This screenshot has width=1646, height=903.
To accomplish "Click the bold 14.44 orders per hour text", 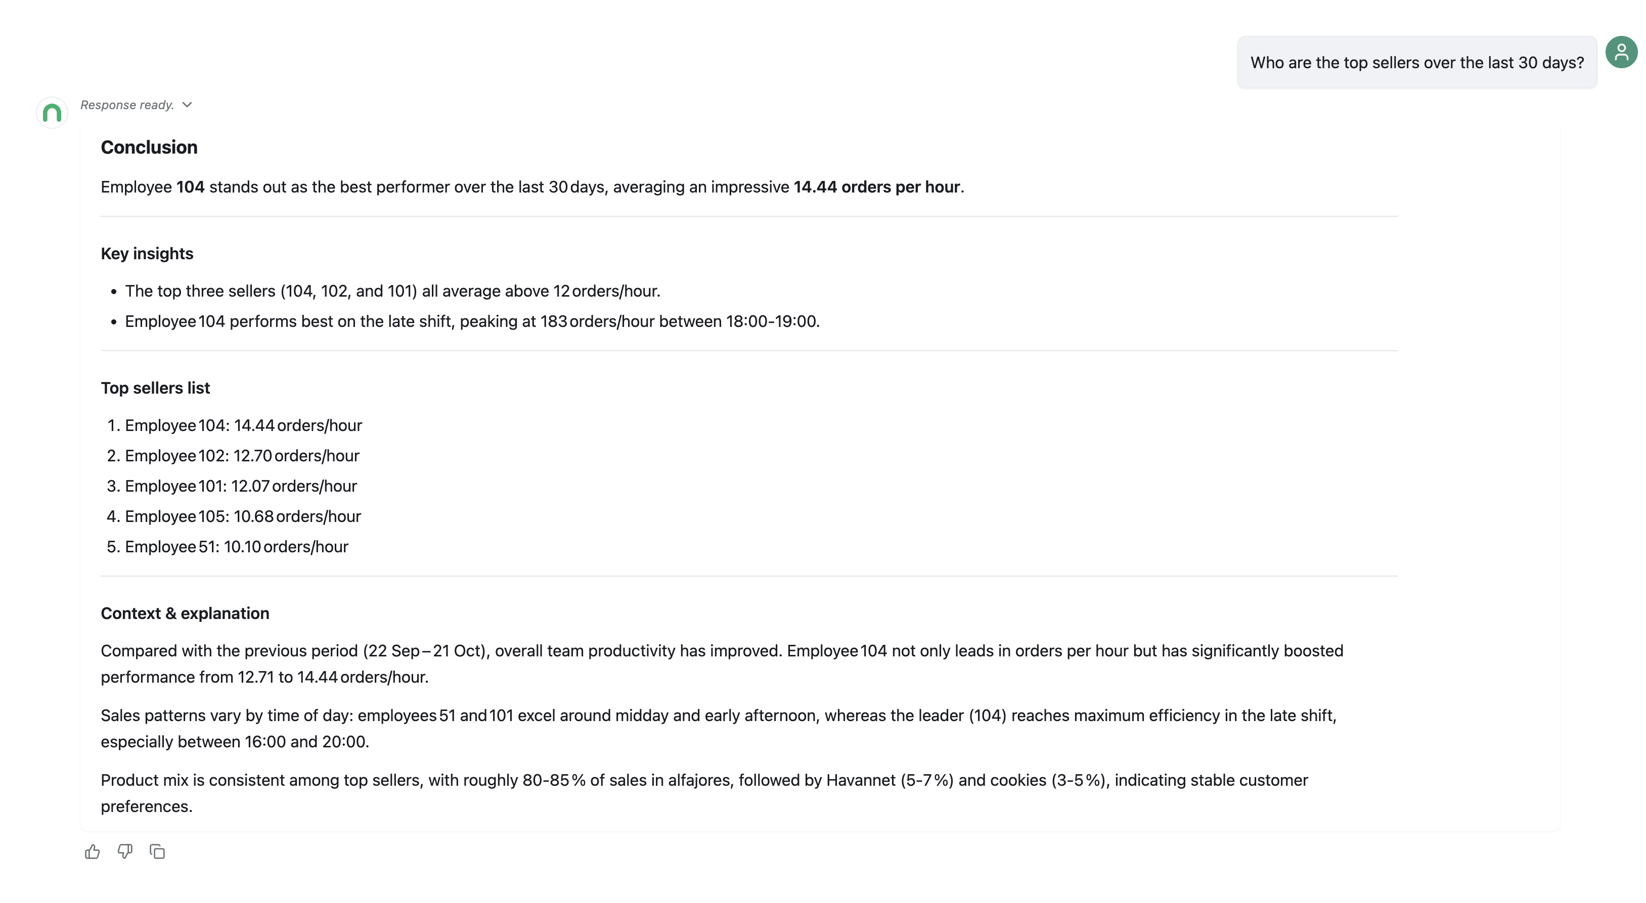I will 877,187.
